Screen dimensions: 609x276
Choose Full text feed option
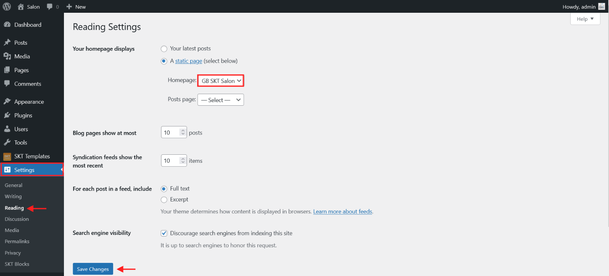click(164, 189)
